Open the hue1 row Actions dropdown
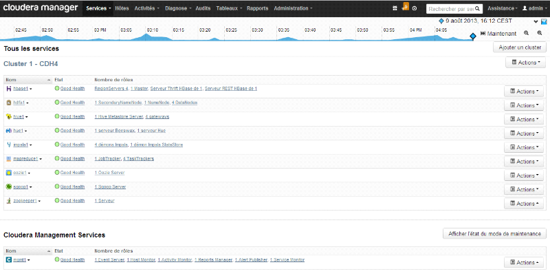Viewport: 550px width, 278px height. (x=524, y=133)
